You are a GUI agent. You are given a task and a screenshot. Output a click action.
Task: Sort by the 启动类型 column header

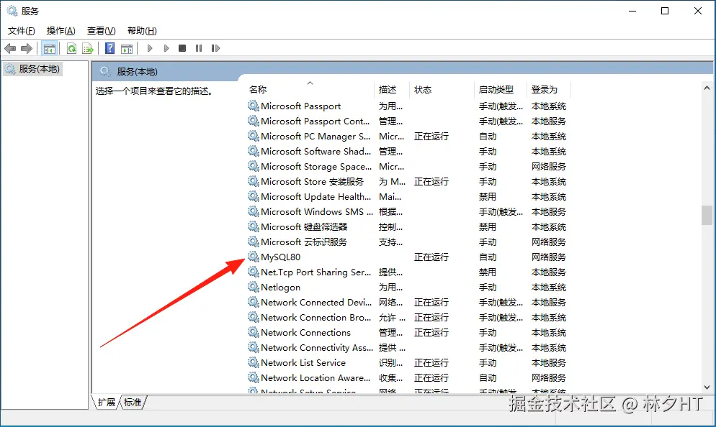501,89
